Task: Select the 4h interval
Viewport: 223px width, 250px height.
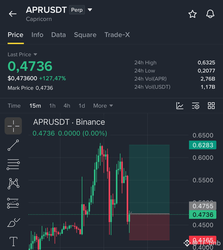Action: [x=67, y=106]
